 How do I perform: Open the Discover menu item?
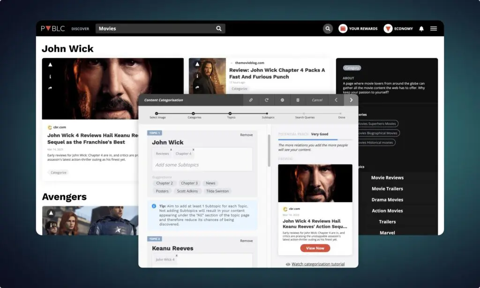[x=80, y=29]
